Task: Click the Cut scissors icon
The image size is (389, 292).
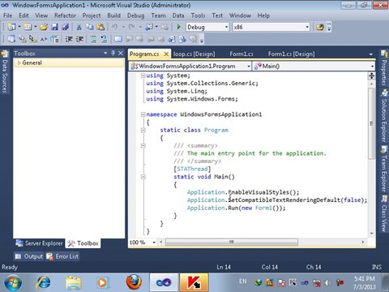Action: pos(79,27)
